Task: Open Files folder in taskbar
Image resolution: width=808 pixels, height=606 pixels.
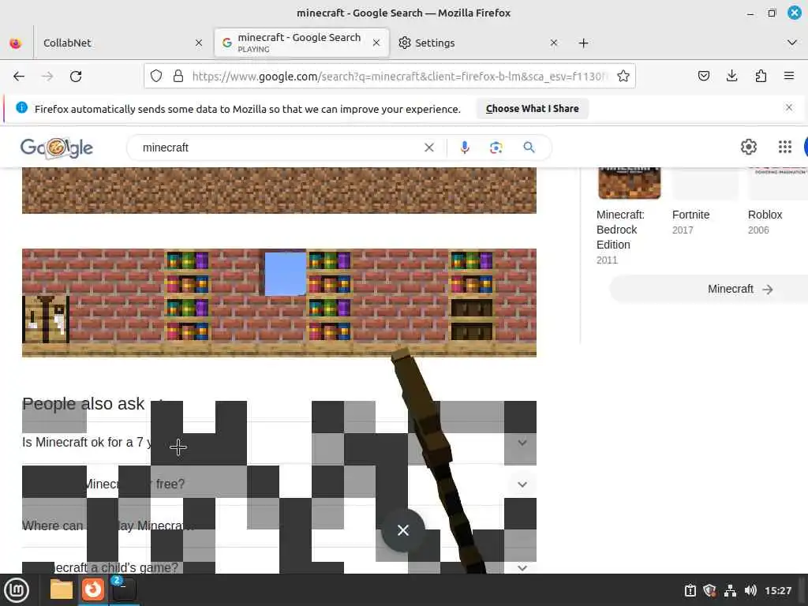Action: pyautogui.click(x=62, y=590)
